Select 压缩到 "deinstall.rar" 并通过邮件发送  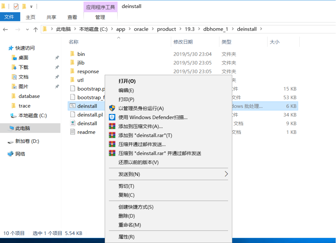tap(168, 153)
